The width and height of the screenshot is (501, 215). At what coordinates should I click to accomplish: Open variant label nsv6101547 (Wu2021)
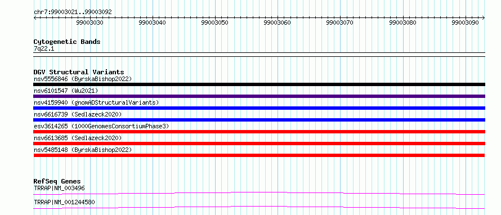pyautogui.click(x=66, y=91)
